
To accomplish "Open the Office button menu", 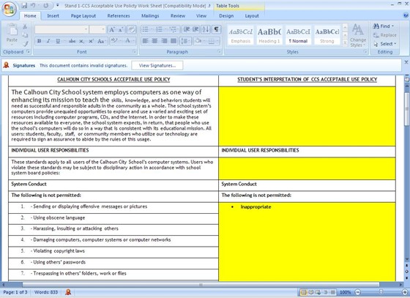I will click(9, 9).
